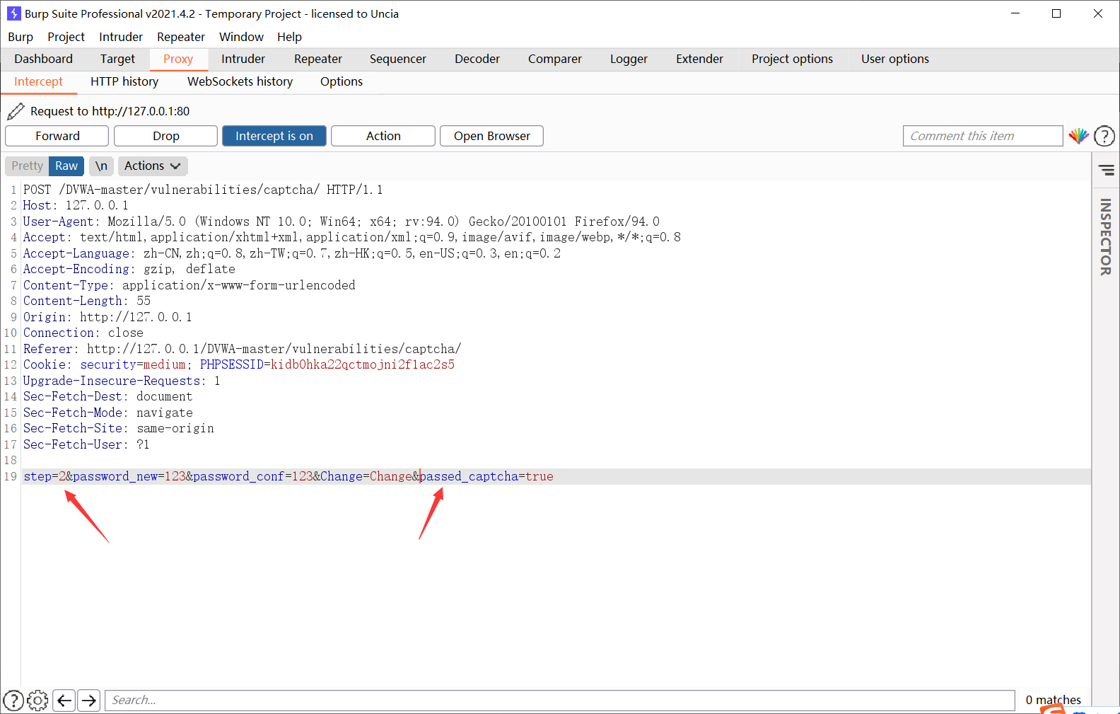Switch to Pretty view
This screenshot has width=1120, height=714.
tap(27, 166)
